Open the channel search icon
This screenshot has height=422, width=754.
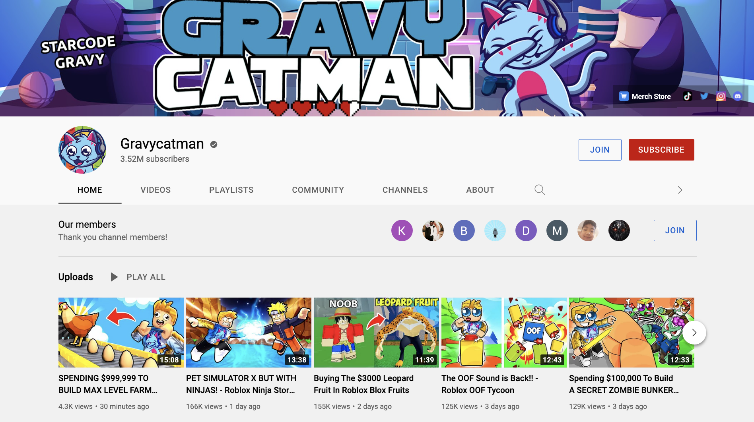[x=540, y=190]
